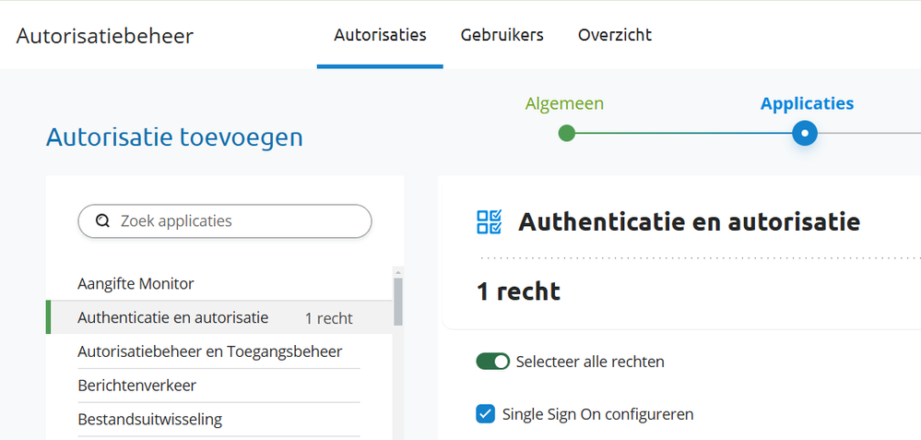Go to the Overzicht tab

[x=615, y=35]
